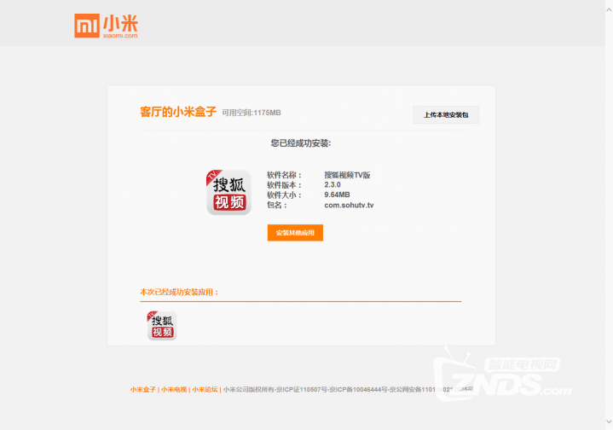Click the 您已经成功安装 message
613x430 pixels.
click(301, 143)
